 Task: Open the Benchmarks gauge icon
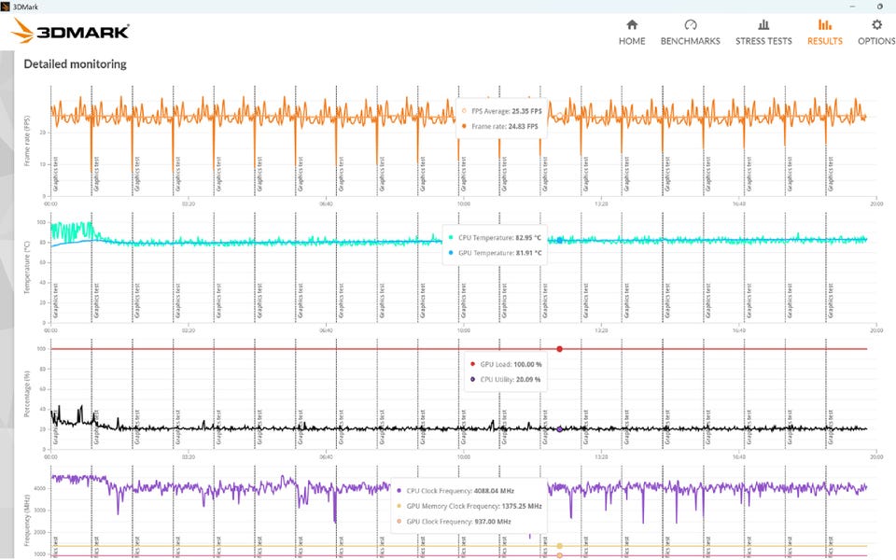click(691, 24)
